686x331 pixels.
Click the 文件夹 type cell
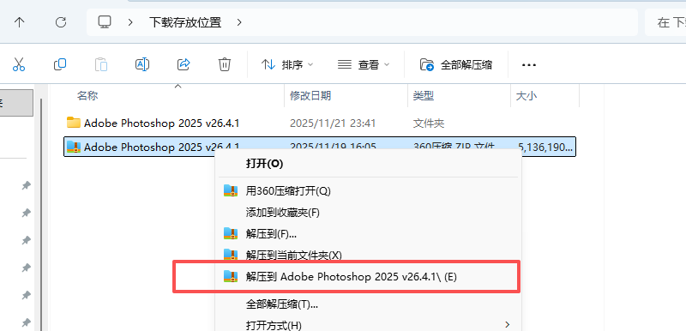pos(429,123)
